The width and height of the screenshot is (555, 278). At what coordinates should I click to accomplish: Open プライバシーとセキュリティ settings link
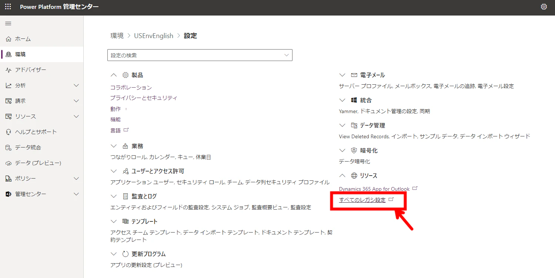144,98
